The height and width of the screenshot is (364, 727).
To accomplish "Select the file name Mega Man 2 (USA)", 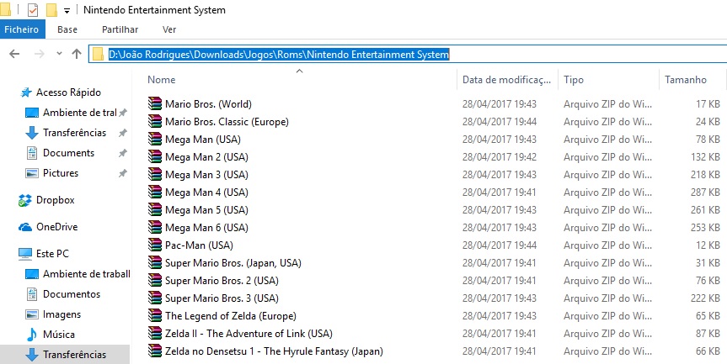I will tap(206, 157).
